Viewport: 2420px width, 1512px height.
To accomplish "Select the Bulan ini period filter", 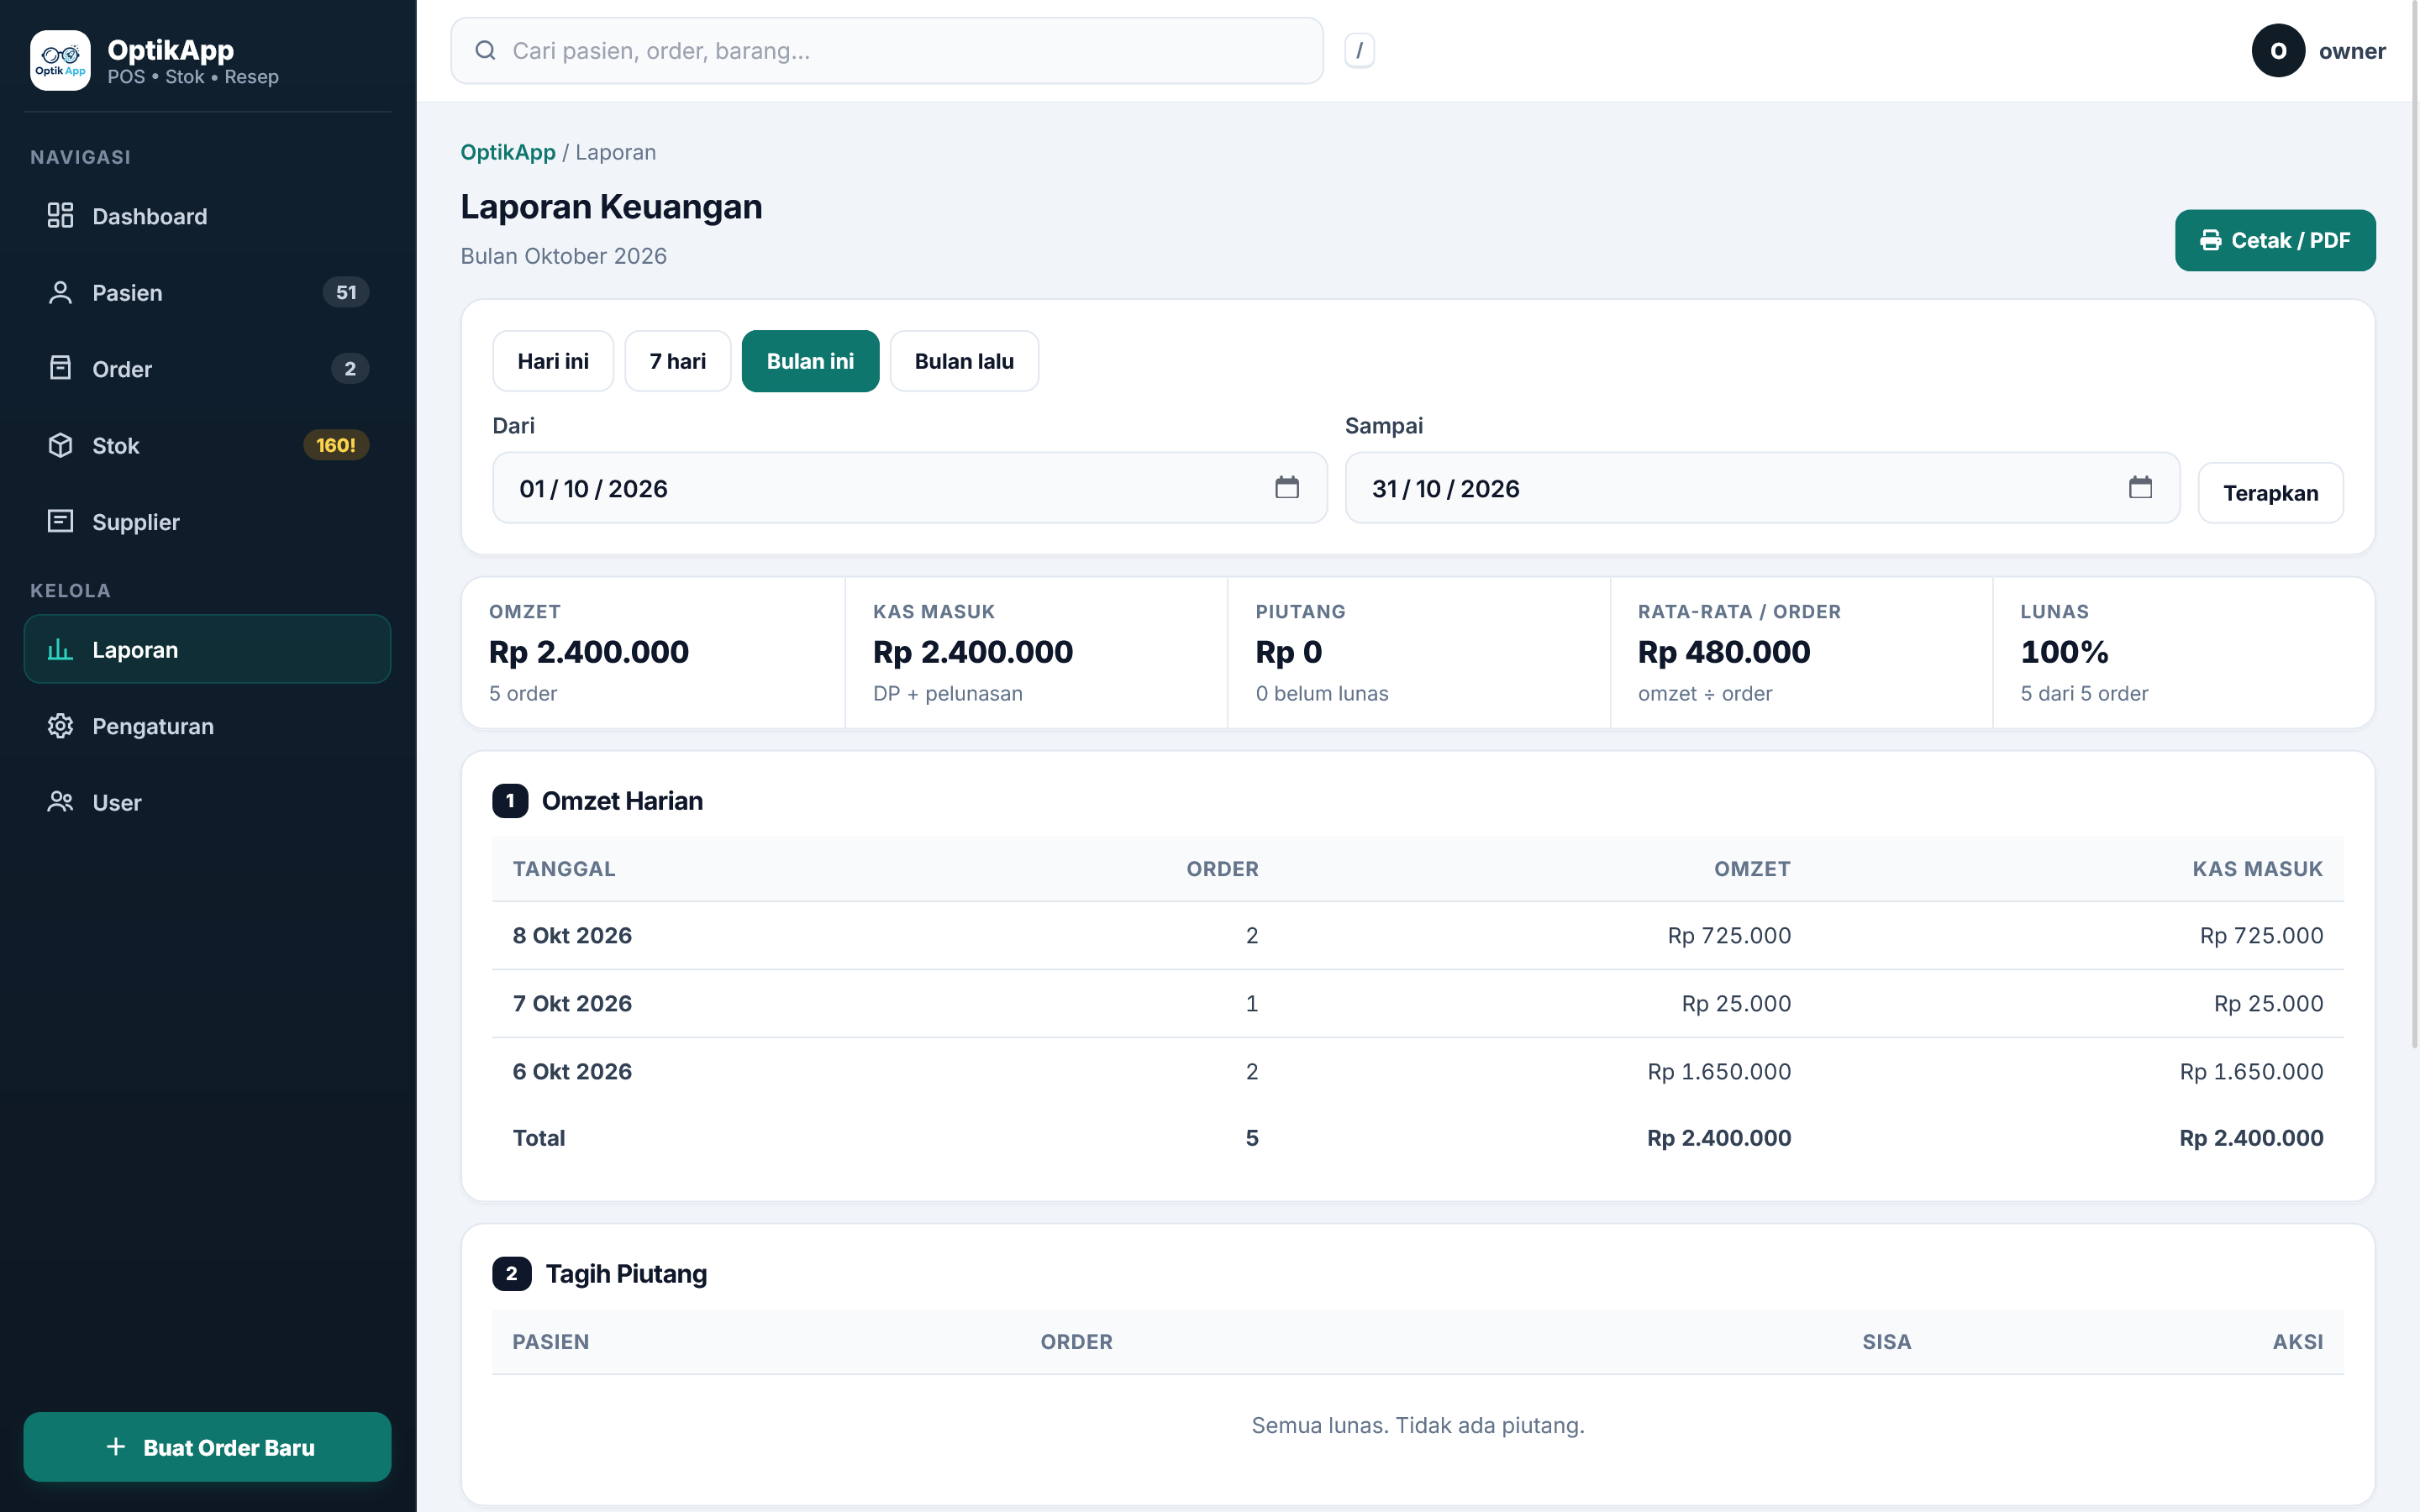I will [x=810, y=361].
